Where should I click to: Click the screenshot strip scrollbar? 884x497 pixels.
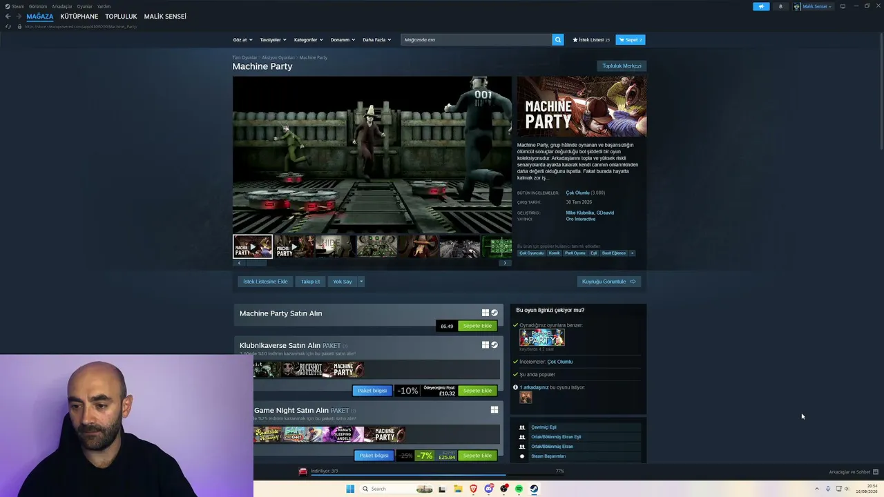[x=256, y=263]
